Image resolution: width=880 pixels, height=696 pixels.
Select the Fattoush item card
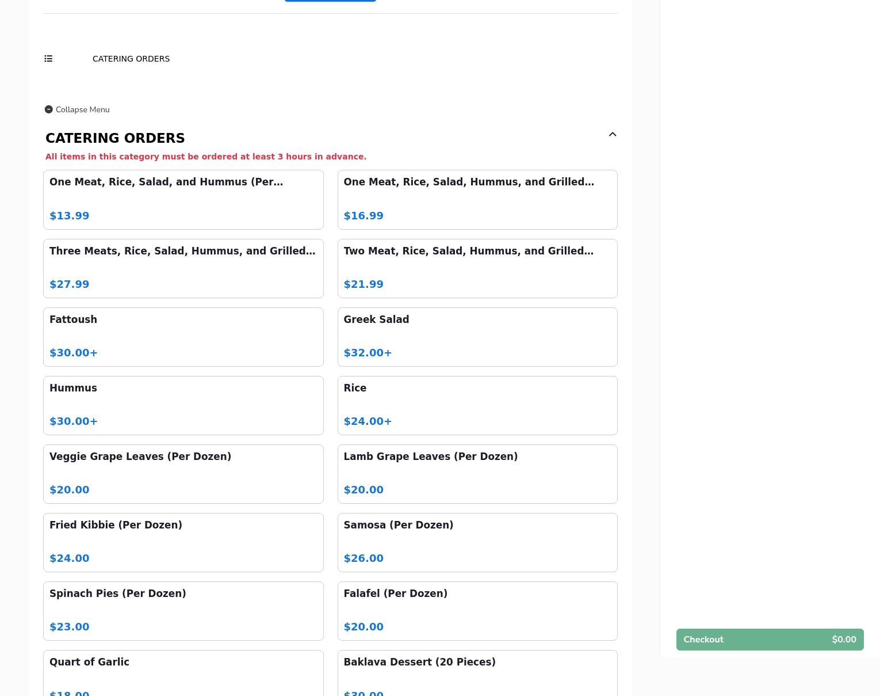183,337
